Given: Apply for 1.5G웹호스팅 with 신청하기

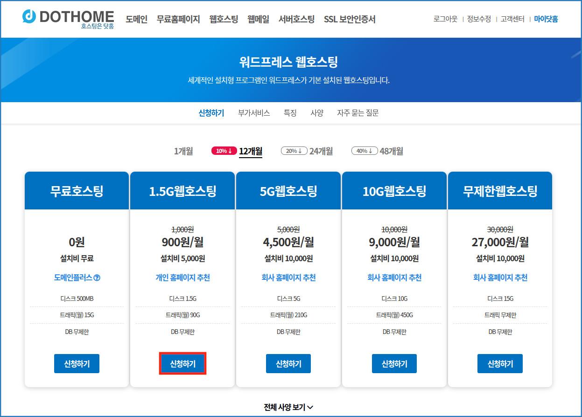Looking at the screenshot, I should coord(182,364).
